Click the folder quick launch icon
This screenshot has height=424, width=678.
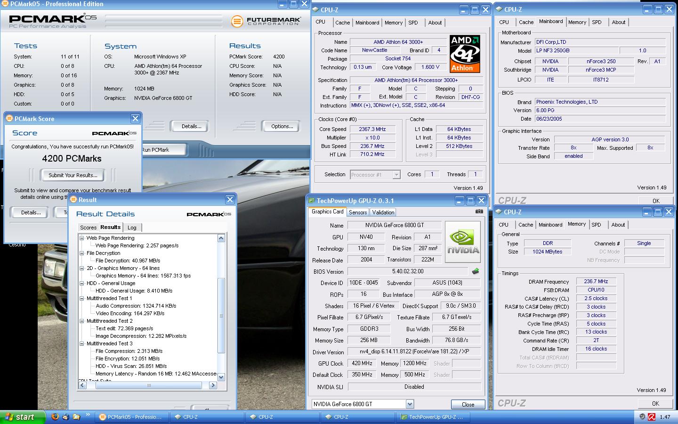(76, 416)
